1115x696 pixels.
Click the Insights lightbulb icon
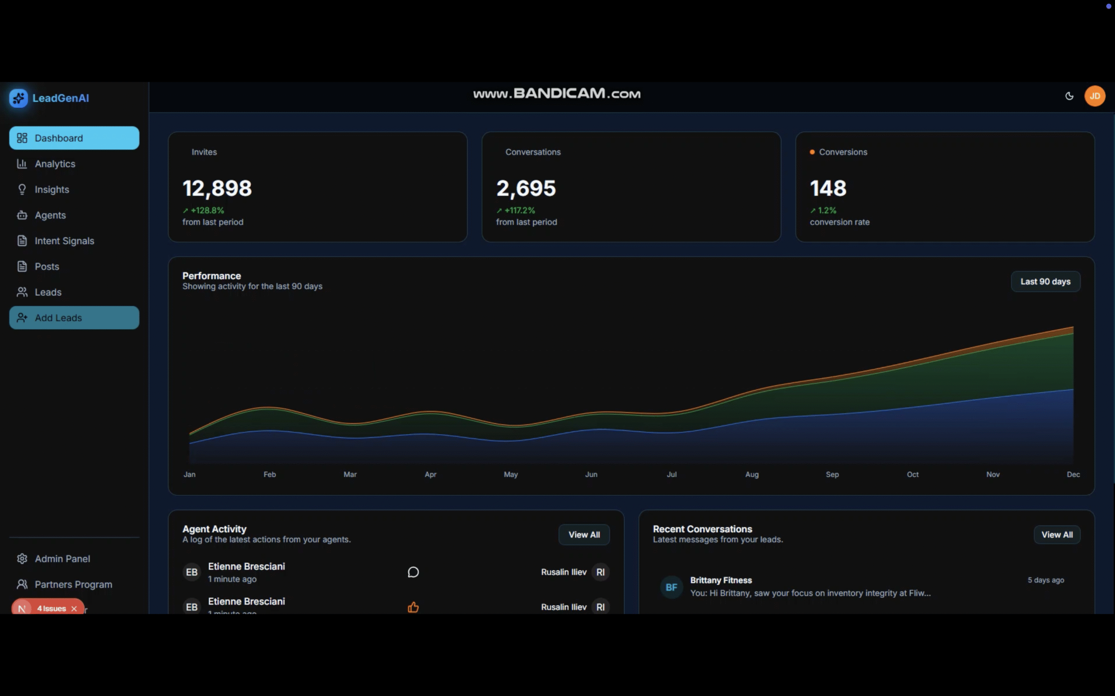[22, 190]
